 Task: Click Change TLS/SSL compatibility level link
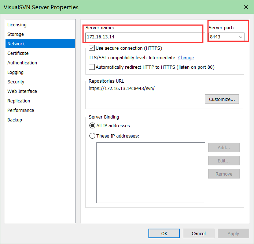click(x=186, y=58)
